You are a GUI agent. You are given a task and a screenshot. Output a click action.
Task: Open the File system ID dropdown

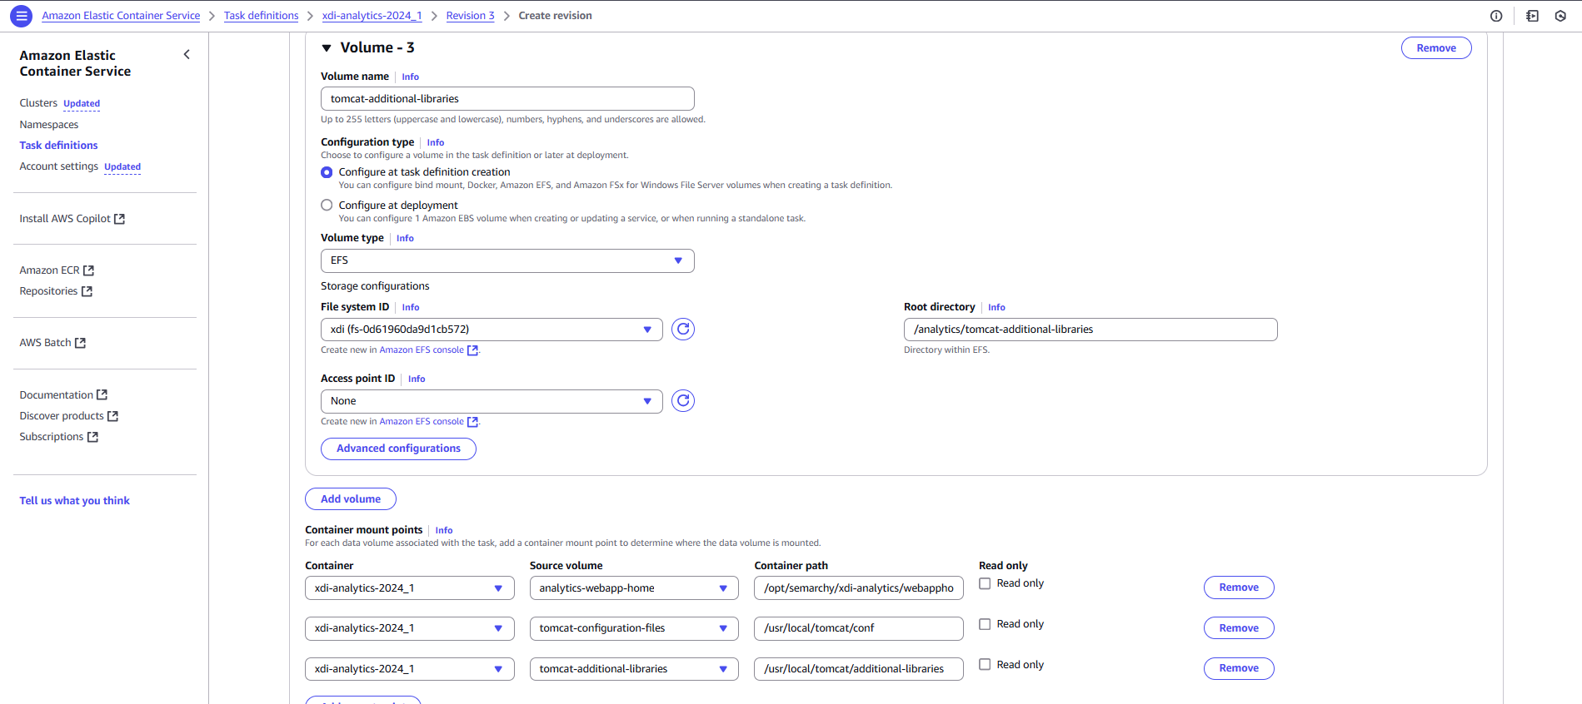click(492, 330)
